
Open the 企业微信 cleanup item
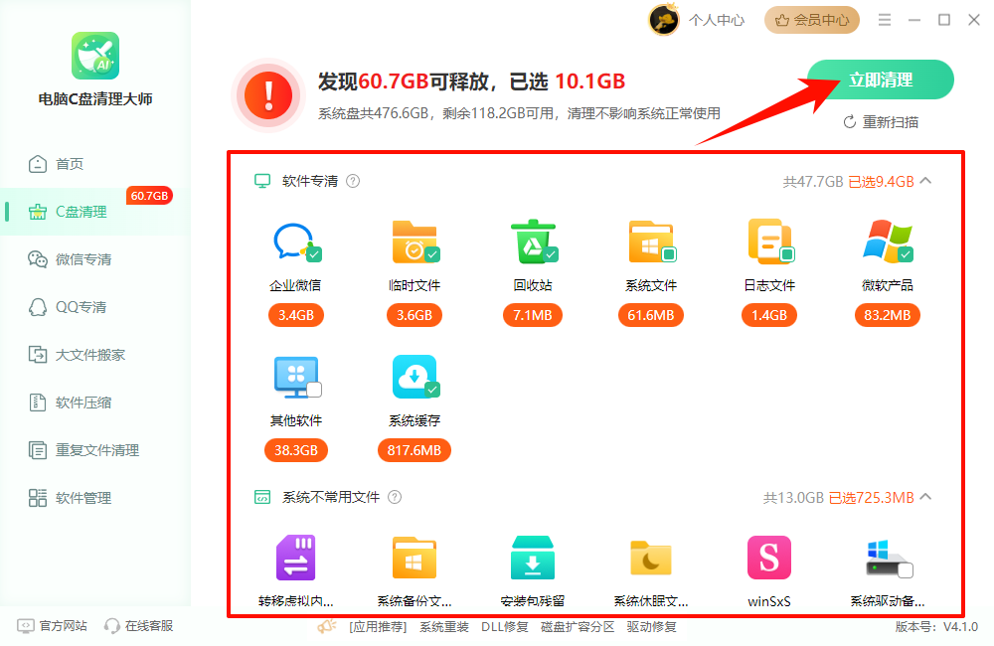pyautogui.click(x=296, y=242)
